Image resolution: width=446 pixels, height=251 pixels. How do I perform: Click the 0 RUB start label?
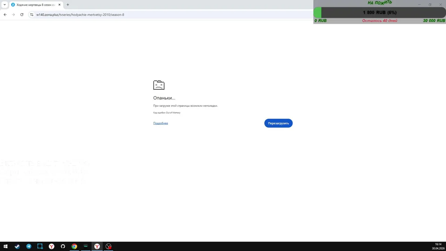(321, 21)
